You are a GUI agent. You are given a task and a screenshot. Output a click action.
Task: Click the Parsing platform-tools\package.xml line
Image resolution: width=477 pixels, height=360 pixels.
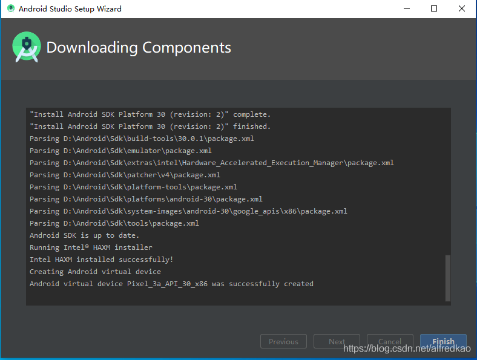click(133, 187)
